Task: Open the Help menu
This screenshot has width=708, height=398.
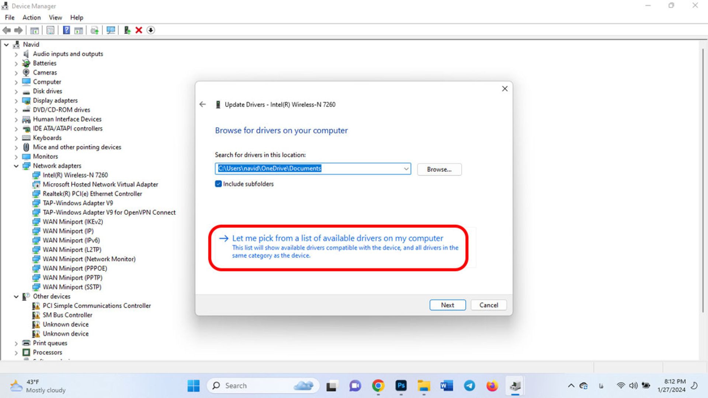Action: pos(77,17)
